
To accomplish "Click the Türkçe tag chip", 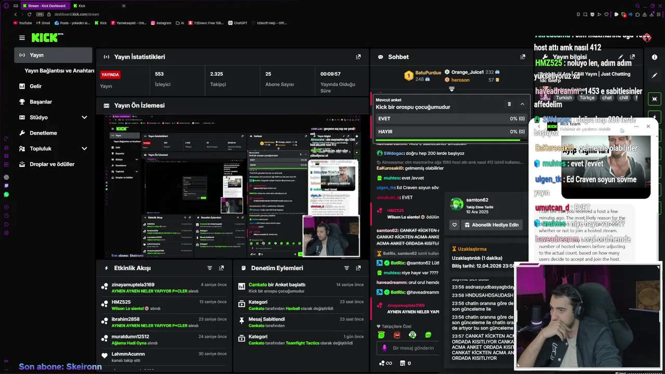I will coord(587,98).
